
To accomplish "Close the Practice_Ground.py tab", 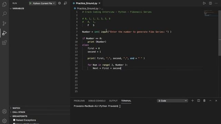I will point(99,3).
